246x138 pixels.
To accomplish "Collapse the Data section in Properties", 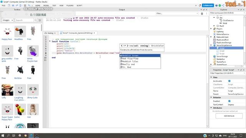I will click(x=211, y=77).
